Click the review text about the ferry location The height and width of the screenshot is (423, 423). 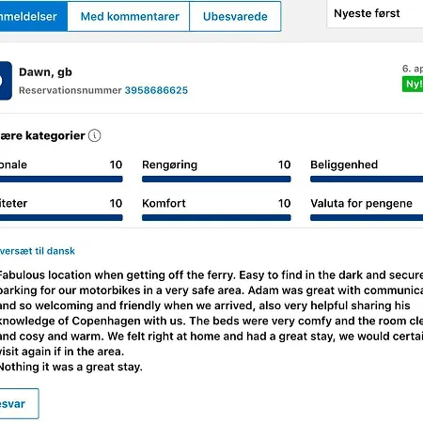coord(211,313)
